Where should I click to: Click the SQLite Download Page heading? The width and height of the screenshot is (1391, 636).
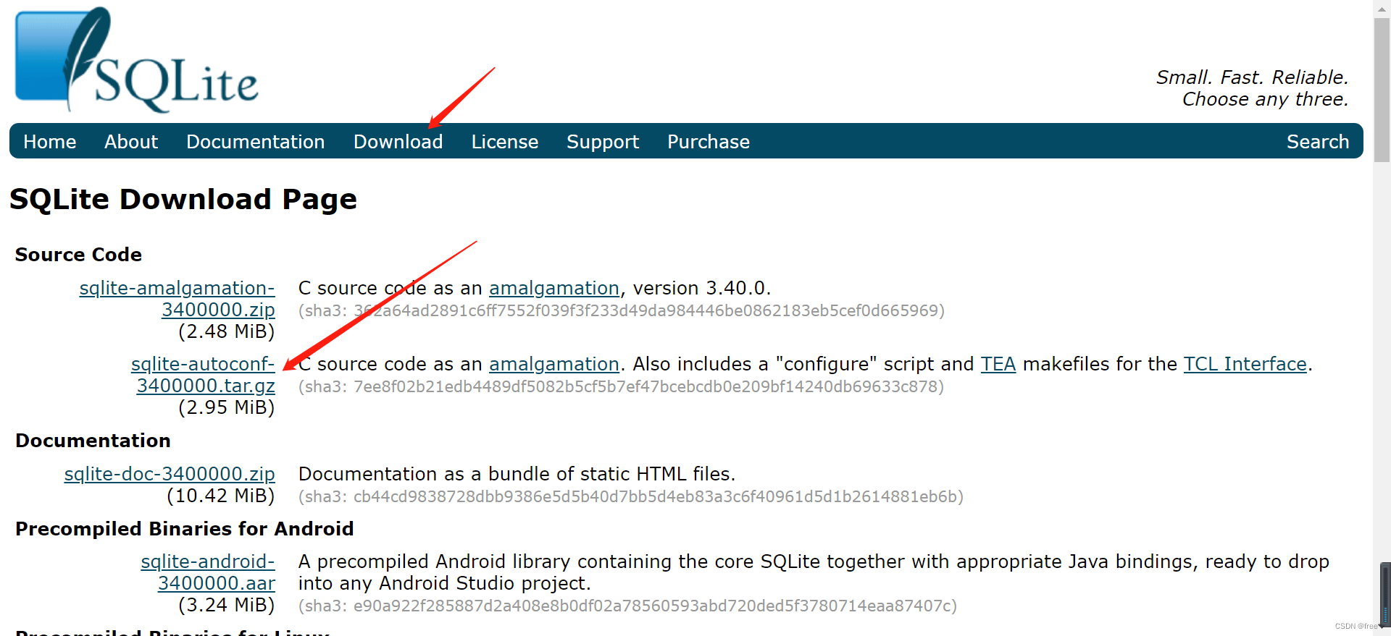[x=183, y=199]
